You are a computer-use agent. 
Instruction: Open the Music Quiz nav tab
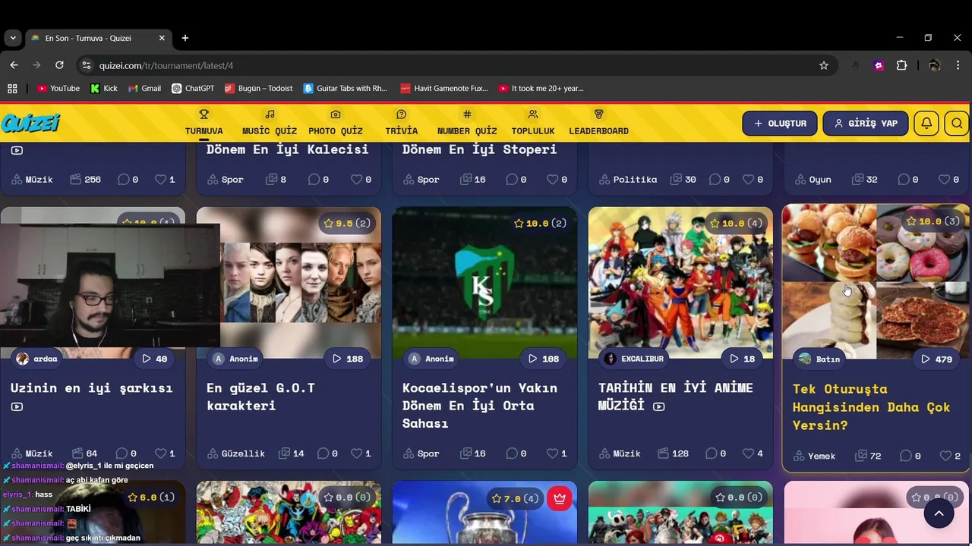[x=270, y=123]
